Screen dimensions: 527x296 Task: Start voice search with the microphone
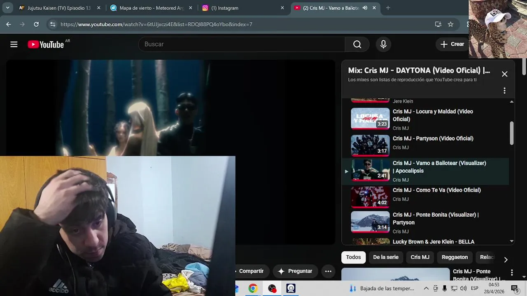tap(383, 44)
